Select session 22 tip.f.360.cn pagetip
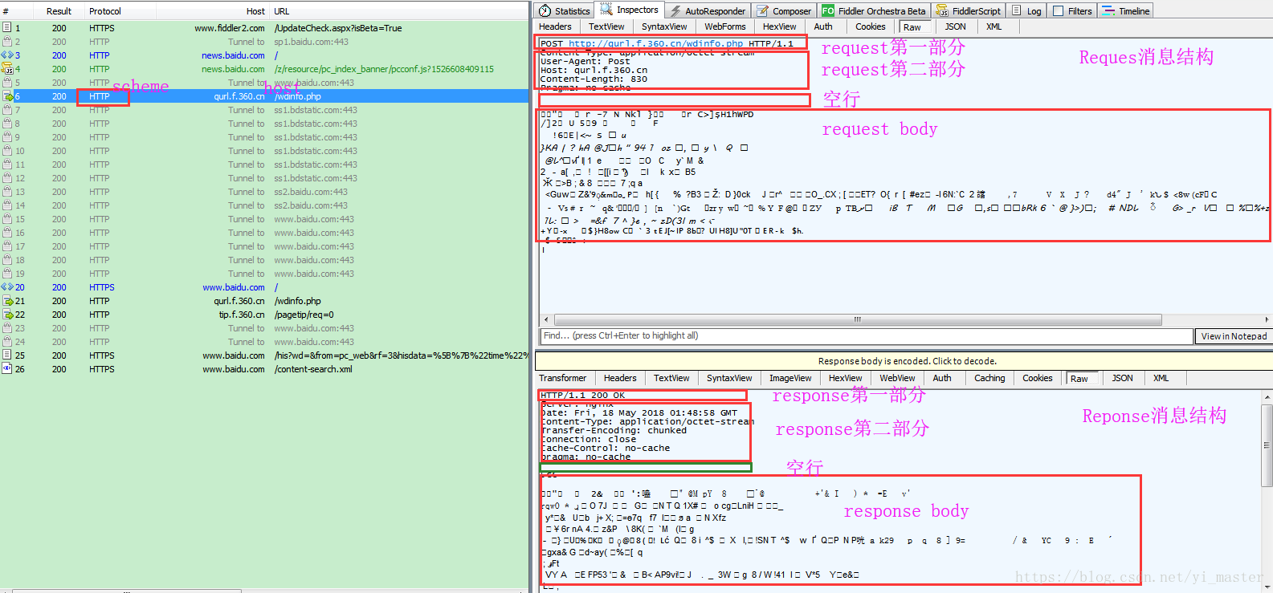1273x593 pixels. click(x=265, y=315)
